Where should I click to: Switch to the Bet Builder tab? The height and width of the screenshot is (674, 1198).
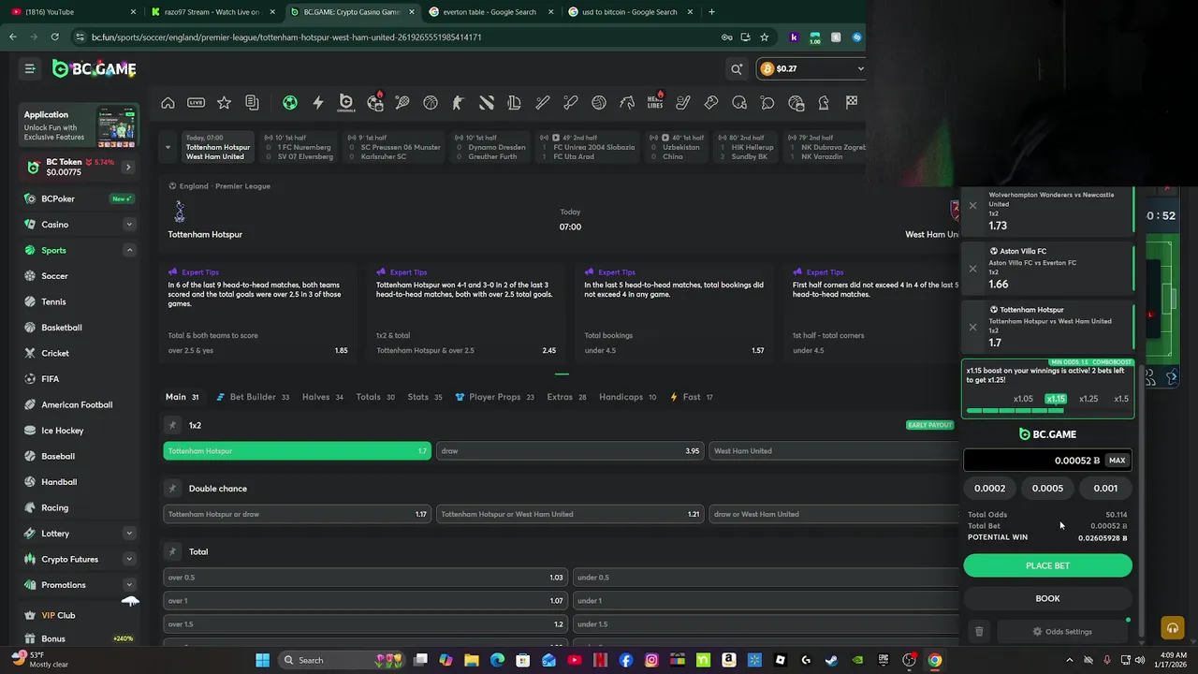(x=253, y=397)
